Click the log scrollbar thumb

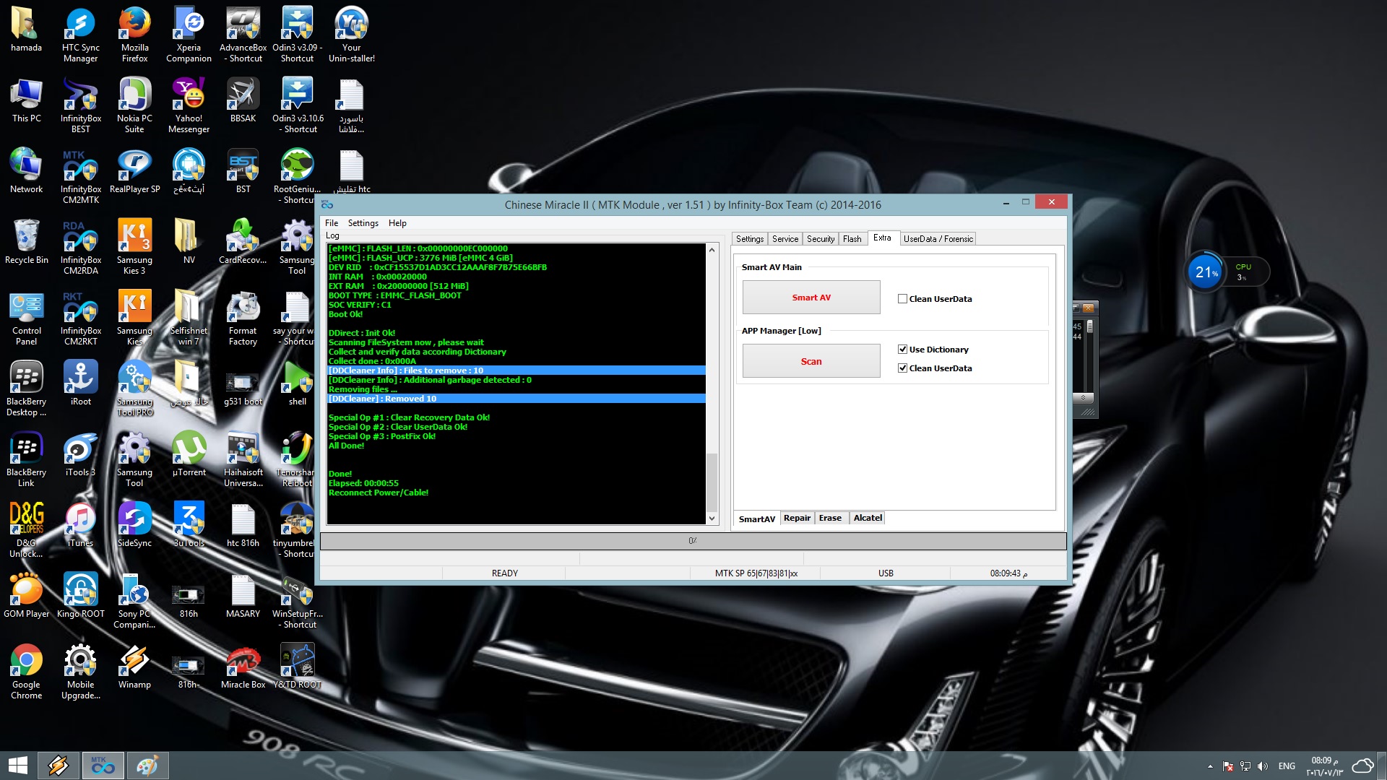712,482
